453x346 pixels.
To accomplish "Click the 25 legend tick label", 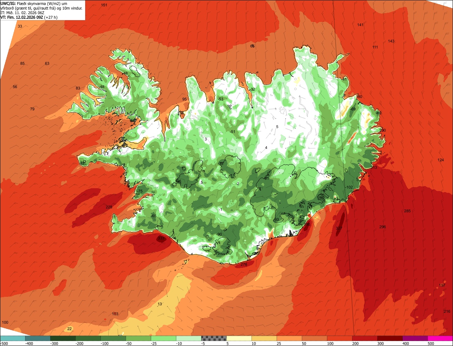I will point(279,344).
